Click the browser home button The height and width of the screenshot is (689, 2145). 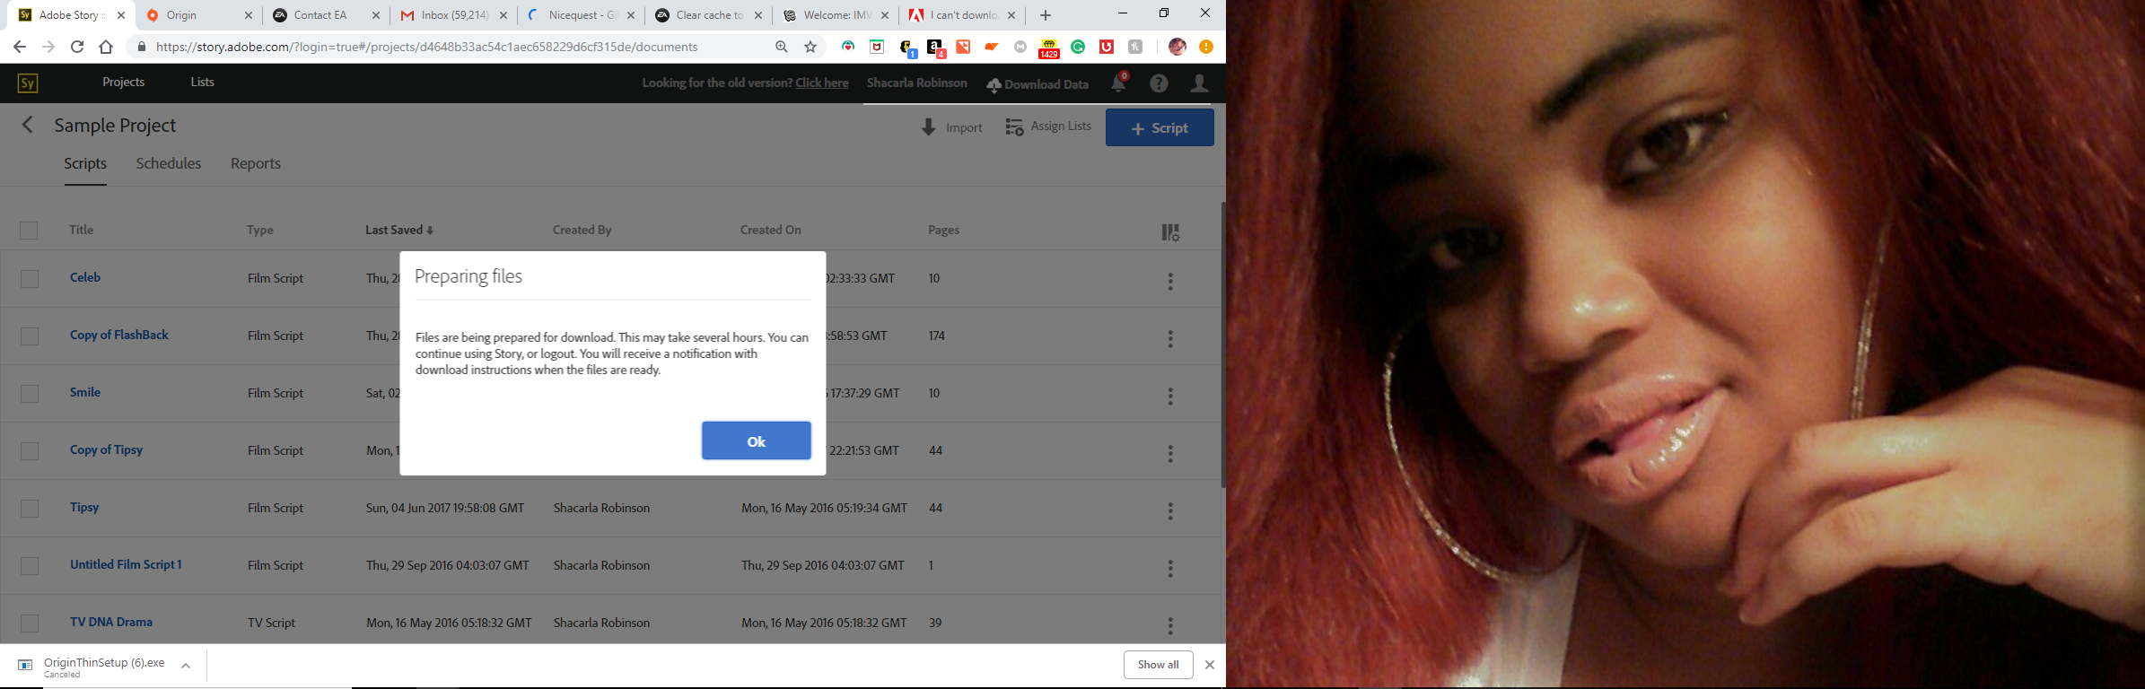click(x=106, y=47)
